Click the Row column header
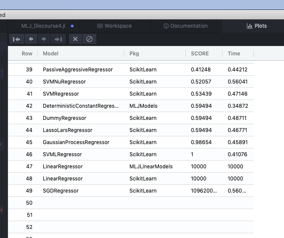Viewport: 284px width, 238px height. pyautogui.click(x=27, y=54)
